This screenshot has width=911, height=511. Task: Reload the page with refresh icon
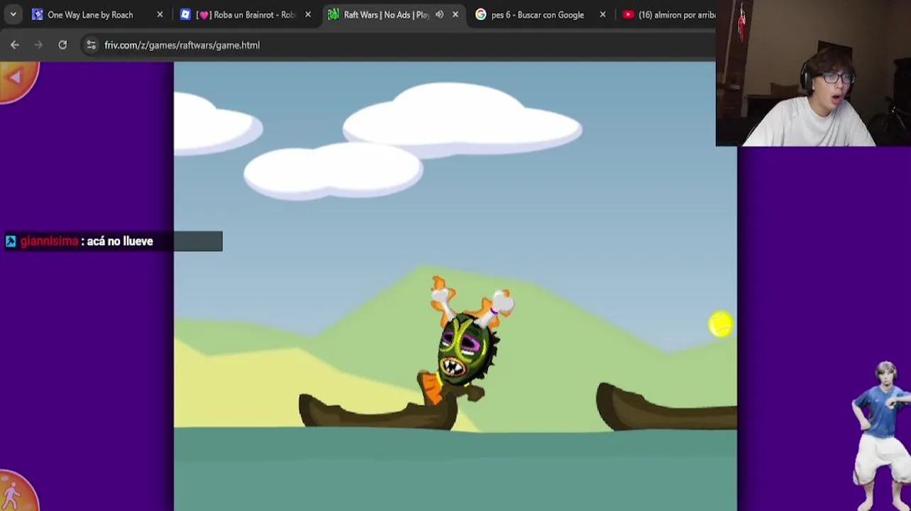coord(62,45)
